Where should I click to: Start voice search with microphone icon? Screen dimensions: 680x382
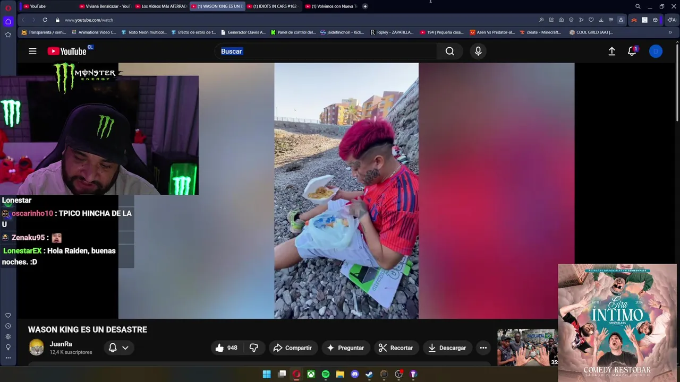pos(478,51)
